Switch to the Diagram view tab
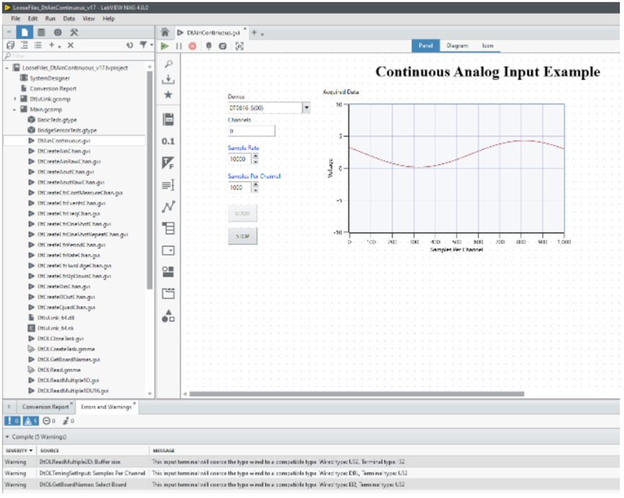 tap(457, 45)
